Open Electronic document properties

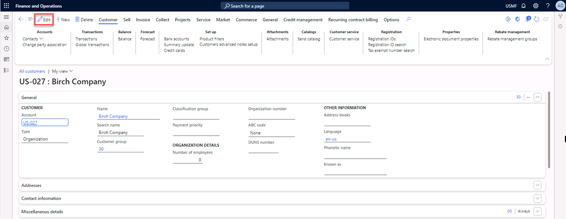pyautogui.click(x=451, y=39)
